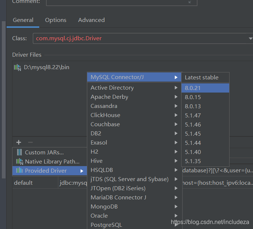The image size is (253, 229).
Task: Select Couchbase driver entry
Action: 135,124
